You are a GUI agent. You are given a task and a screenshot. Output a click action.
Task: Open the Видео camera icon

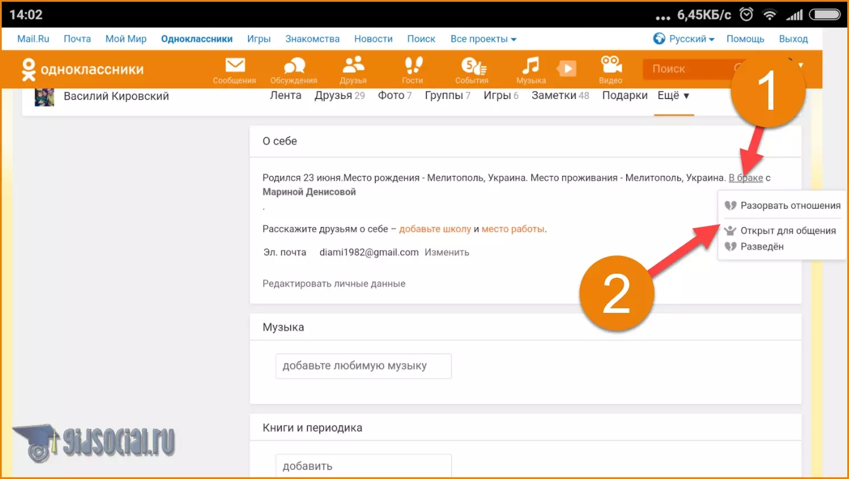[x=611, y=65]
